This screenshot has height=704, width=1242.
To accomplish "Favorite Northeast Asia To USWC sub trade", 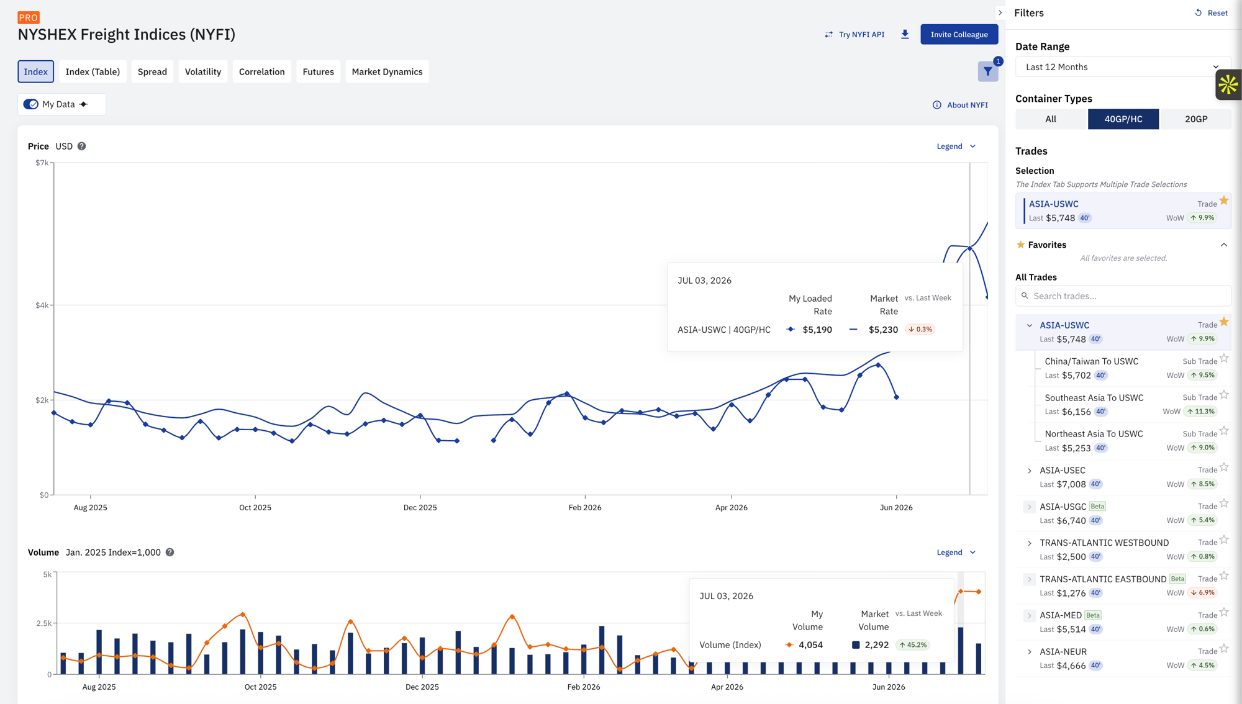I will (1224, 431).
